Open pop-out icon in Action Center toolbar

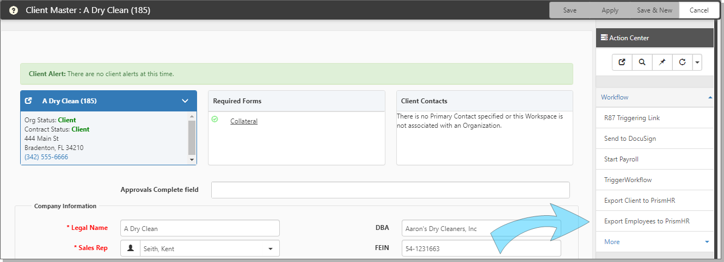click(622, 62)
